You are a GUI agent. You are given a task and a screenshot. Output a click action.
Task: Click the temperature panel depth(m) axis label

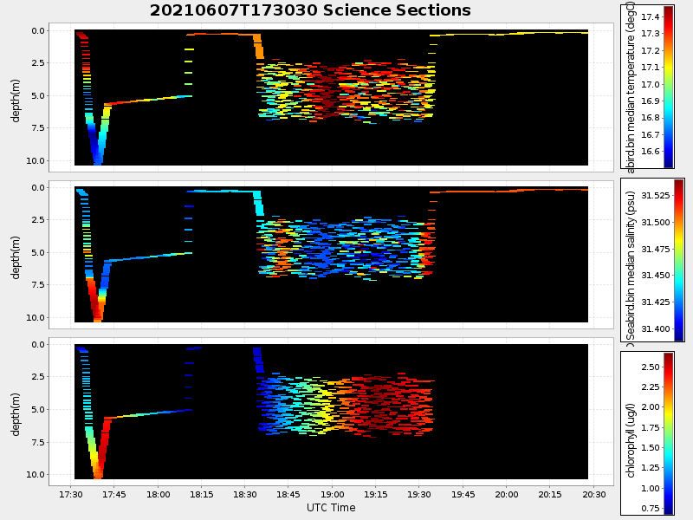tap(16, 101)
